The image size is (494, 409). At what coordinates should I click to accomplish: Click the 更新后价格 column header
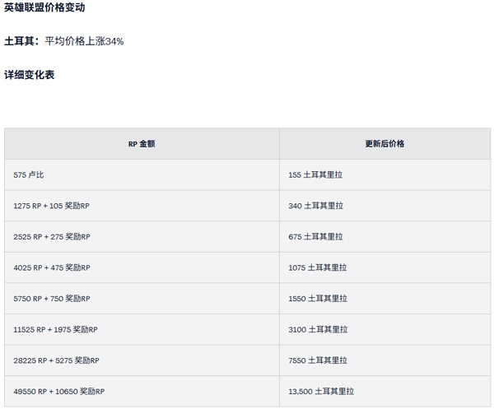(x=384, y=143)
